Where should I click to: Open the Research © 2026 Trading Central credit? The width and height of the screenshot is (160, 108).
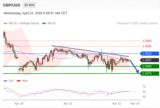point(137,23)
